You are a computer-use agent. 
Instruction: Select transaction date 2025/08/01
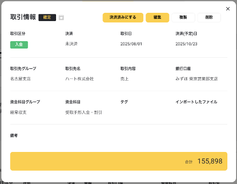[131, 44]
